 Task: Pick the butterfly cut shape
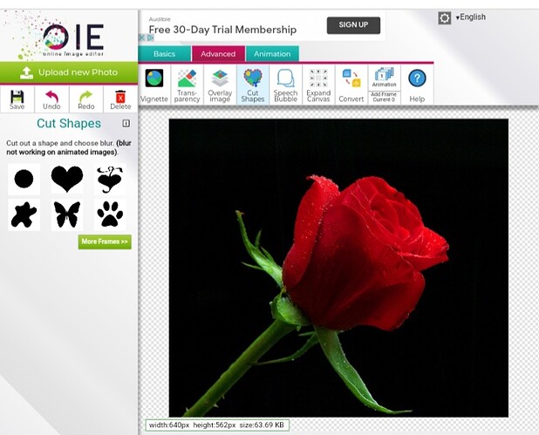[67, 214]
